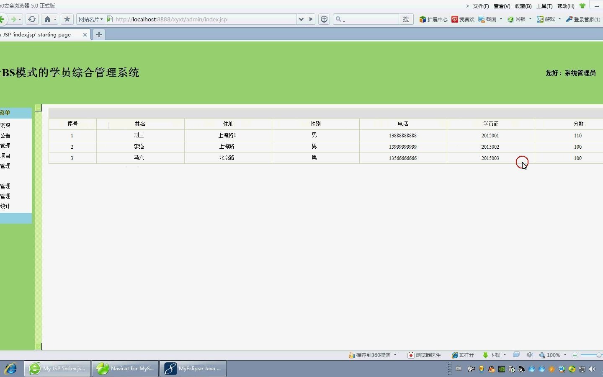The image size is (603, 377).
Task: Click the 100% zoom level button
Action: pyautogui.click(x=550, y=355)
